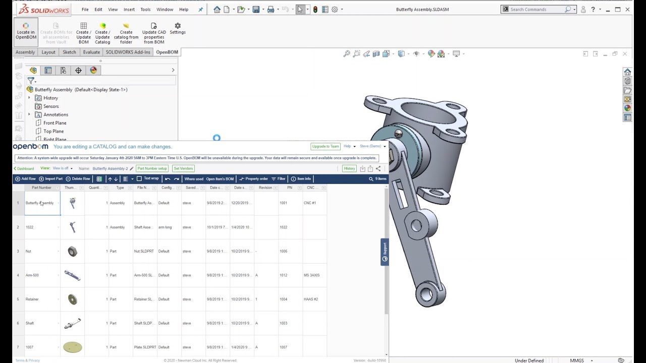
Task: Click Locate in OpenBOM ribbon icon
Action: pyautogui.click(x=26, y=31)
